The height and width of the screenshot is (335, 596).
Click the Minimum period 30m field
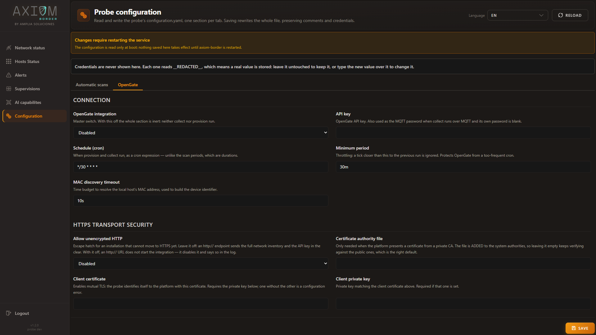(463, 167)
